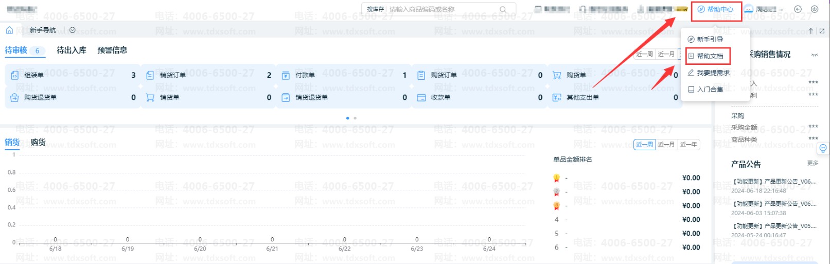Click the product code search input field
Screen dimensions: 830x264
coord(443,9)
